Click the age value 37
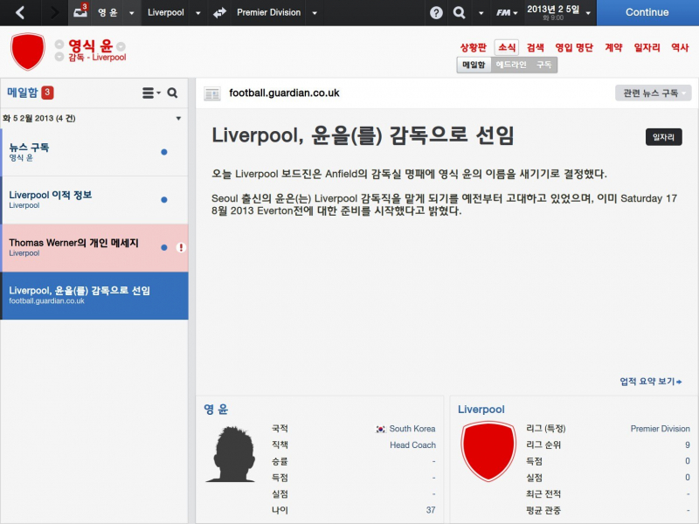 pos(431,510)
